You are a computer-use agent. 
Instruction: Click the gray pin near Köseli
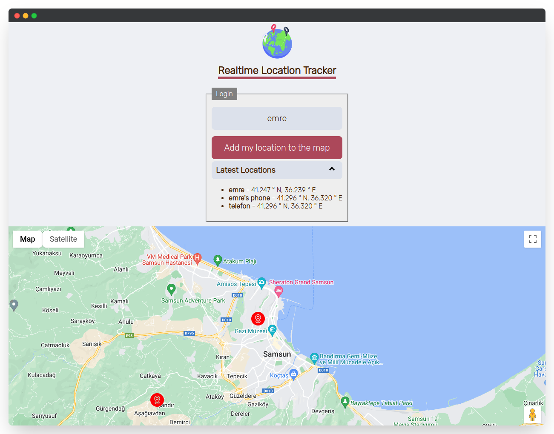[14, 305]
